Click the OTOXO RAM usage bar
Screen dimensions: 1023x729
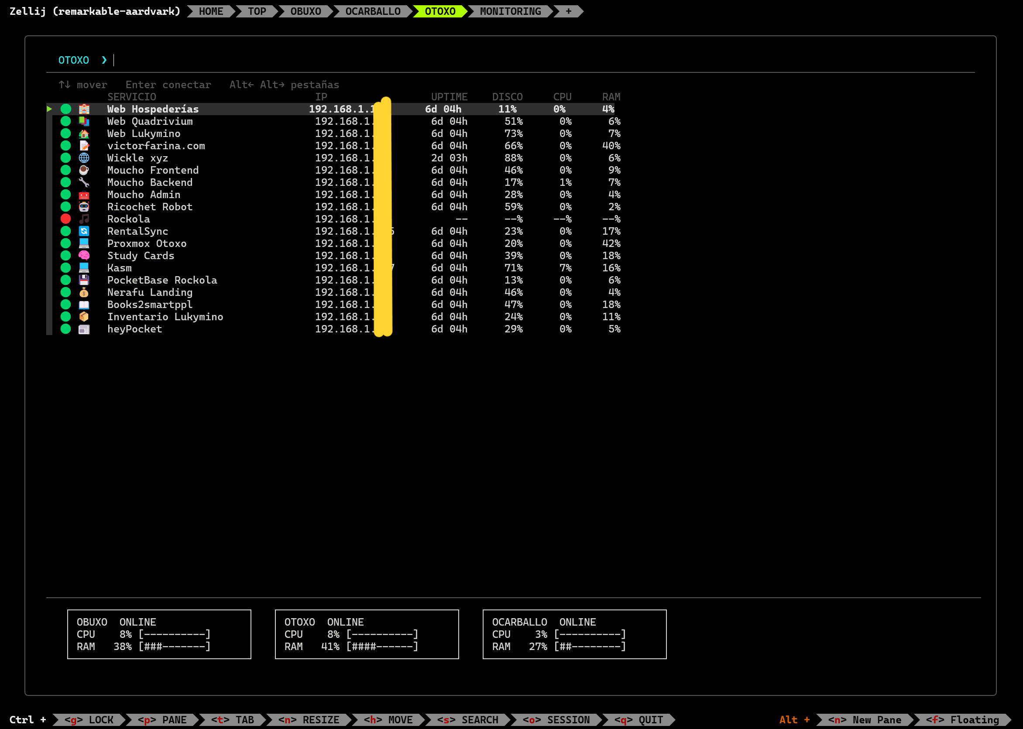point(382,647)
